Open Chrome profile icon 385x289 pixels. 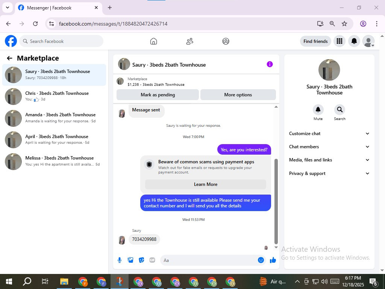click(363, 24)
